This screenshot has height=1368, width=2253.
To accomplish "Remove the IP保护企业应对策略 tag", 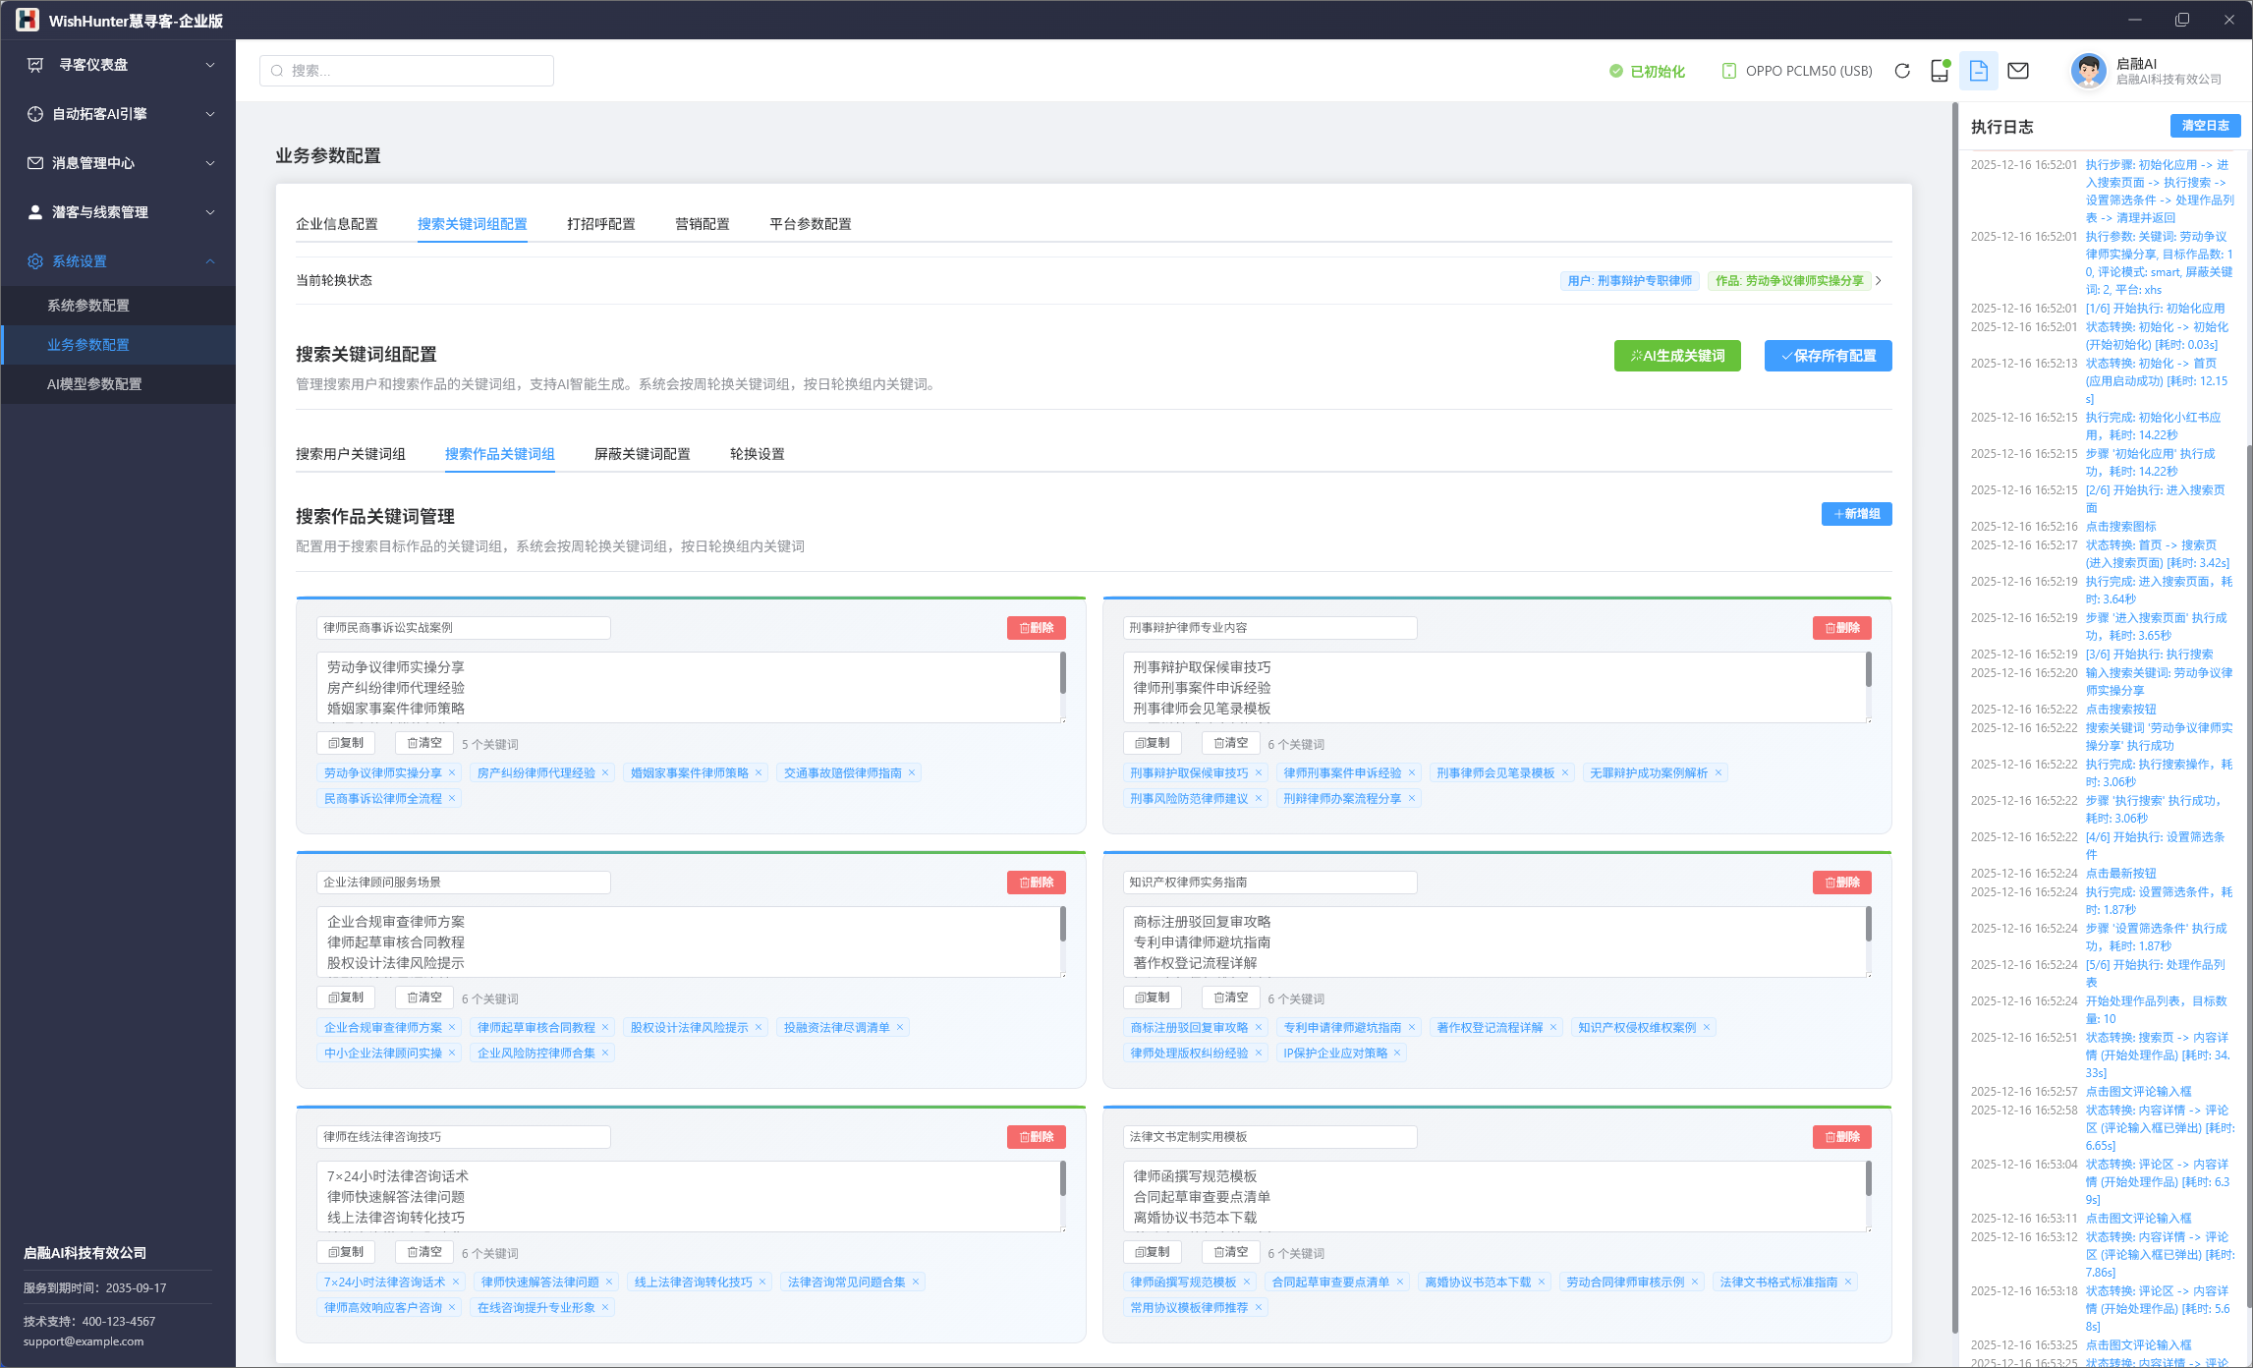I will [x=1397, y=1054].
